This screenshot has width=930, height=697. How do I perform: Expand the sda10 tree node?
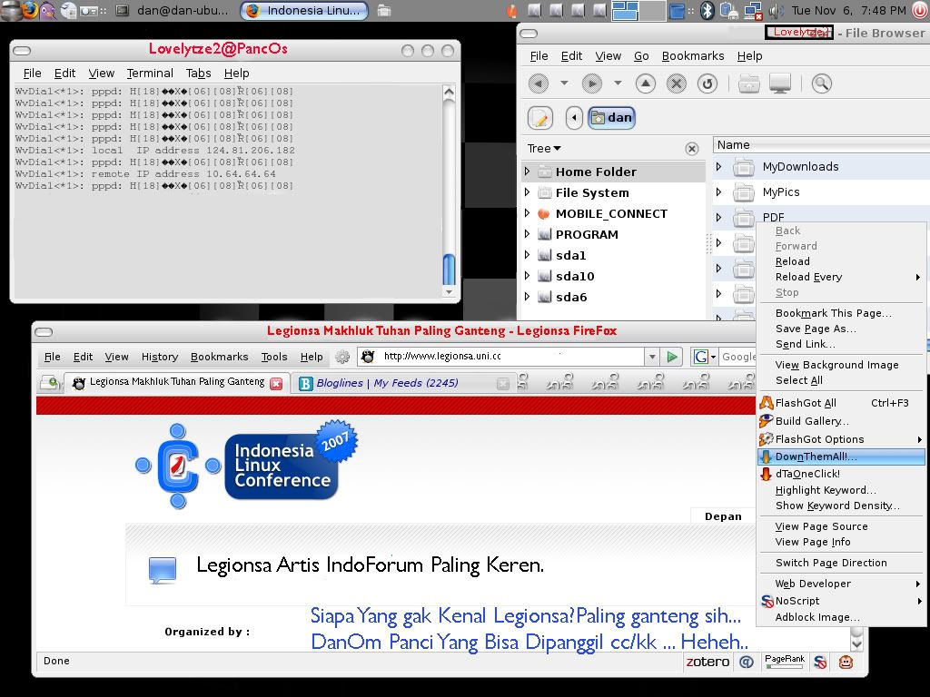pos(528,276)
